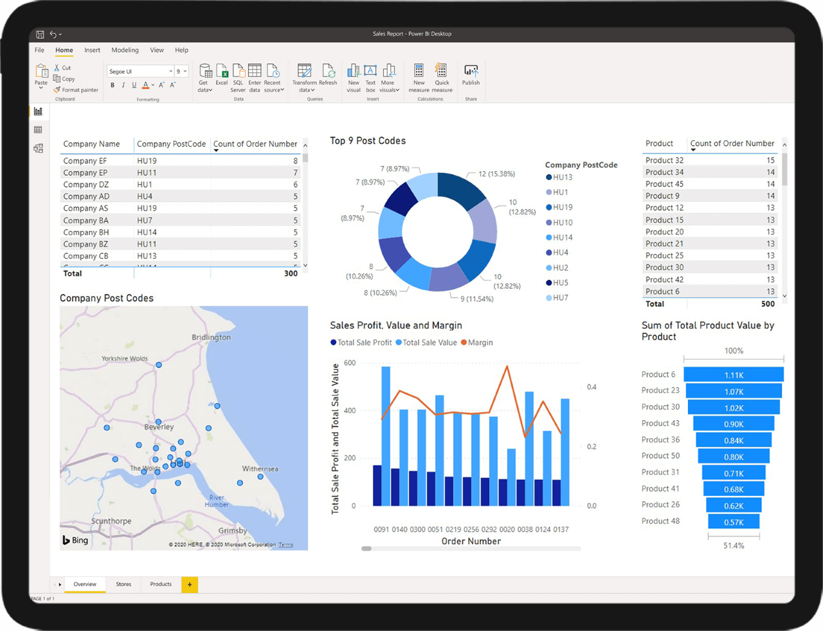
Task: Select HU13 in the donut legend
Action: pos(559,178)
